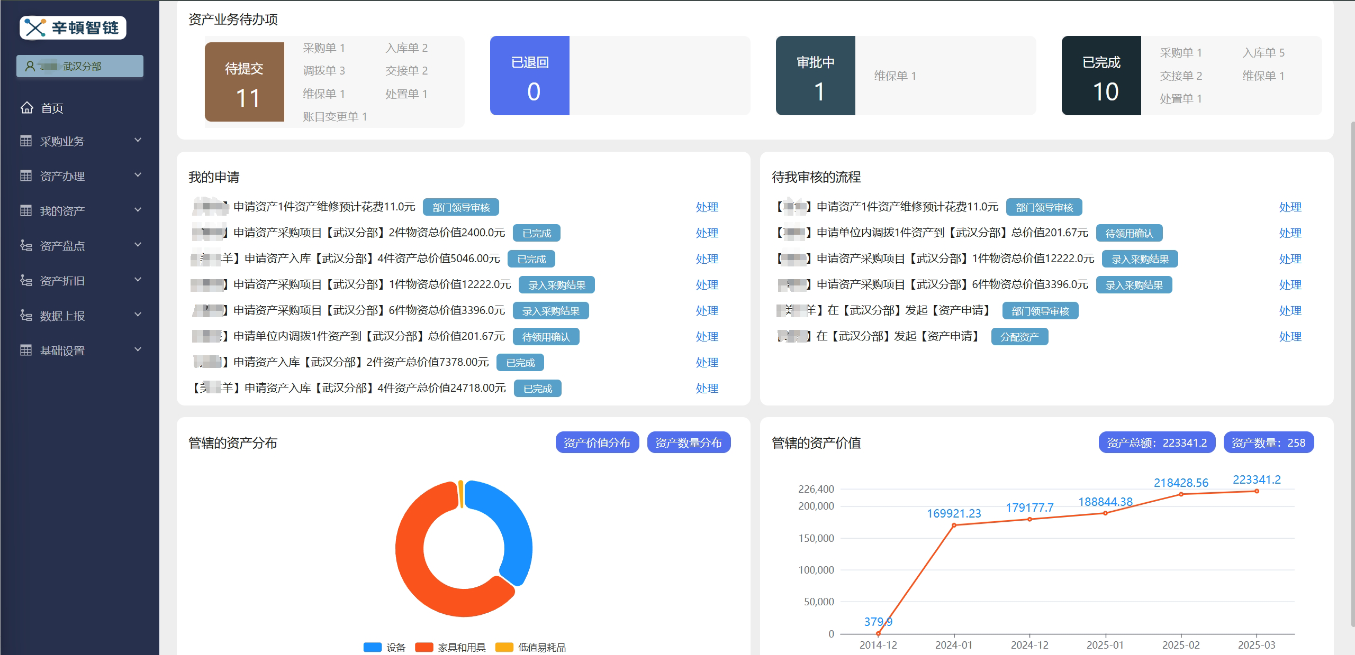Click the grid icon next to 我的资产
This screenshot has height=655, width=1355.
pyautogui.click(x=26, y=210)
